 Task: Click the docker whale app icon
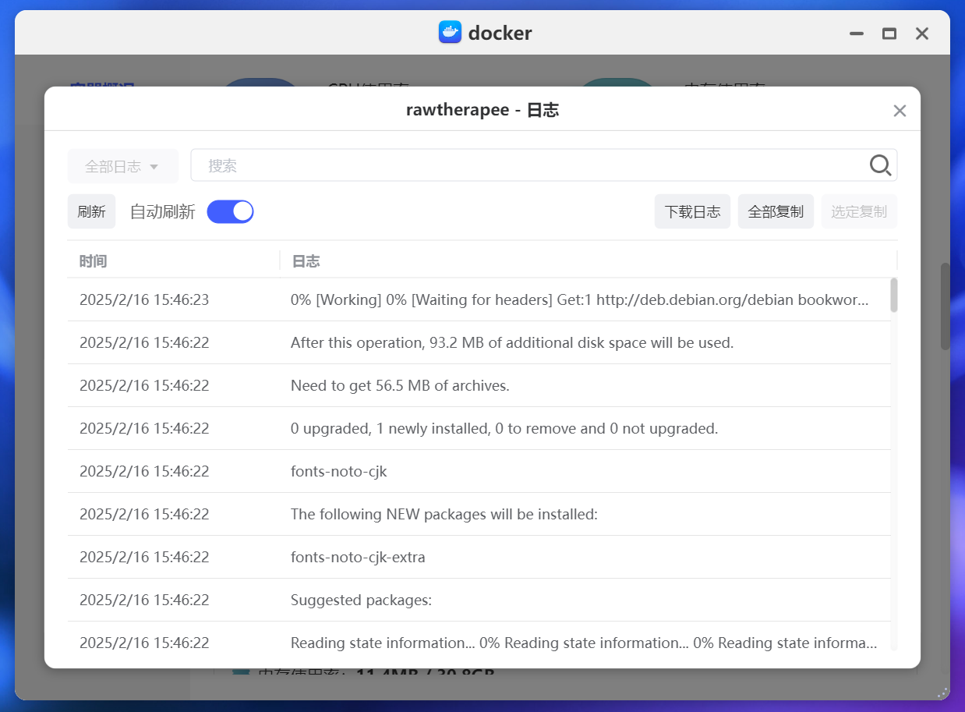tap(450, 33)
